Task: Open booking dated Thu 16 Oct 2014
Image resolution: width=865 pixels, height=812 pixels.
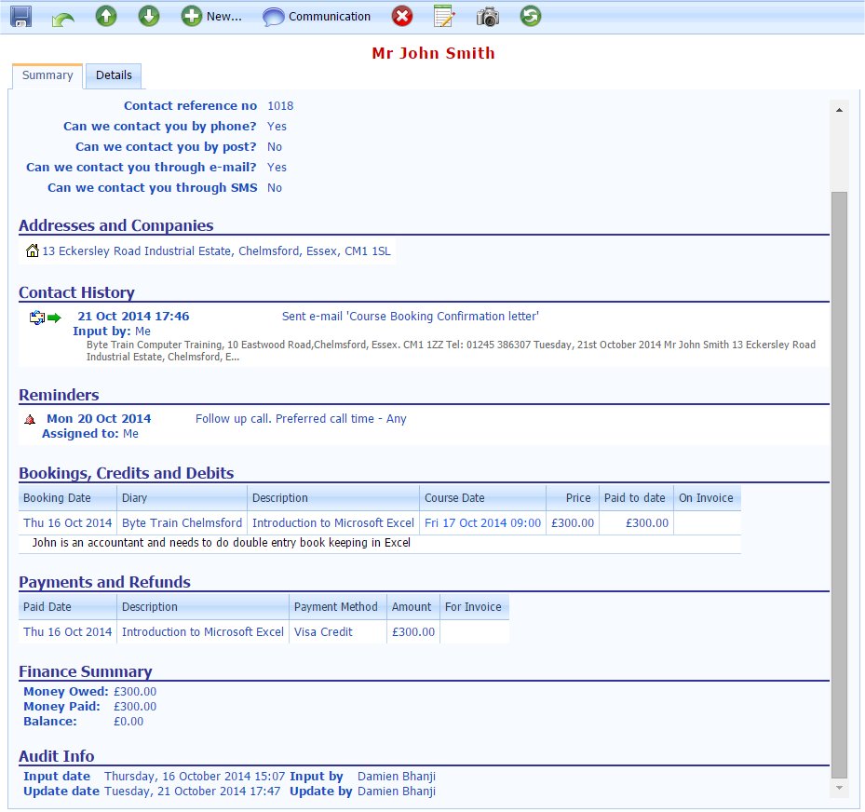Action: click(x=67, y=523)
